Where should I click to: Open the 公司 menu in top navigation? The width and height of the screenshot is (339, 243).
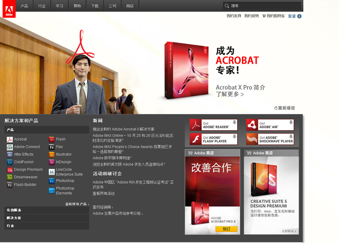pyautogui.click(x=113, y=6)
